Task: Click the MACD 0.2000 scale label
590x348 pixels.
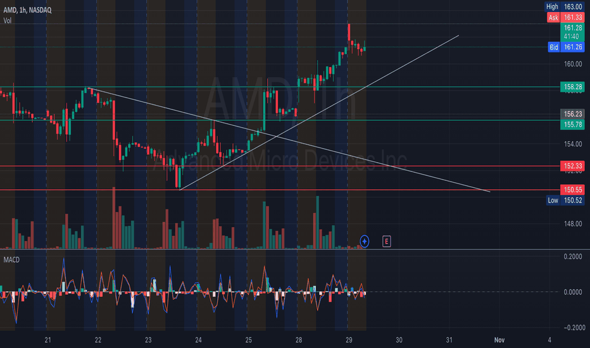Action: 573,257
